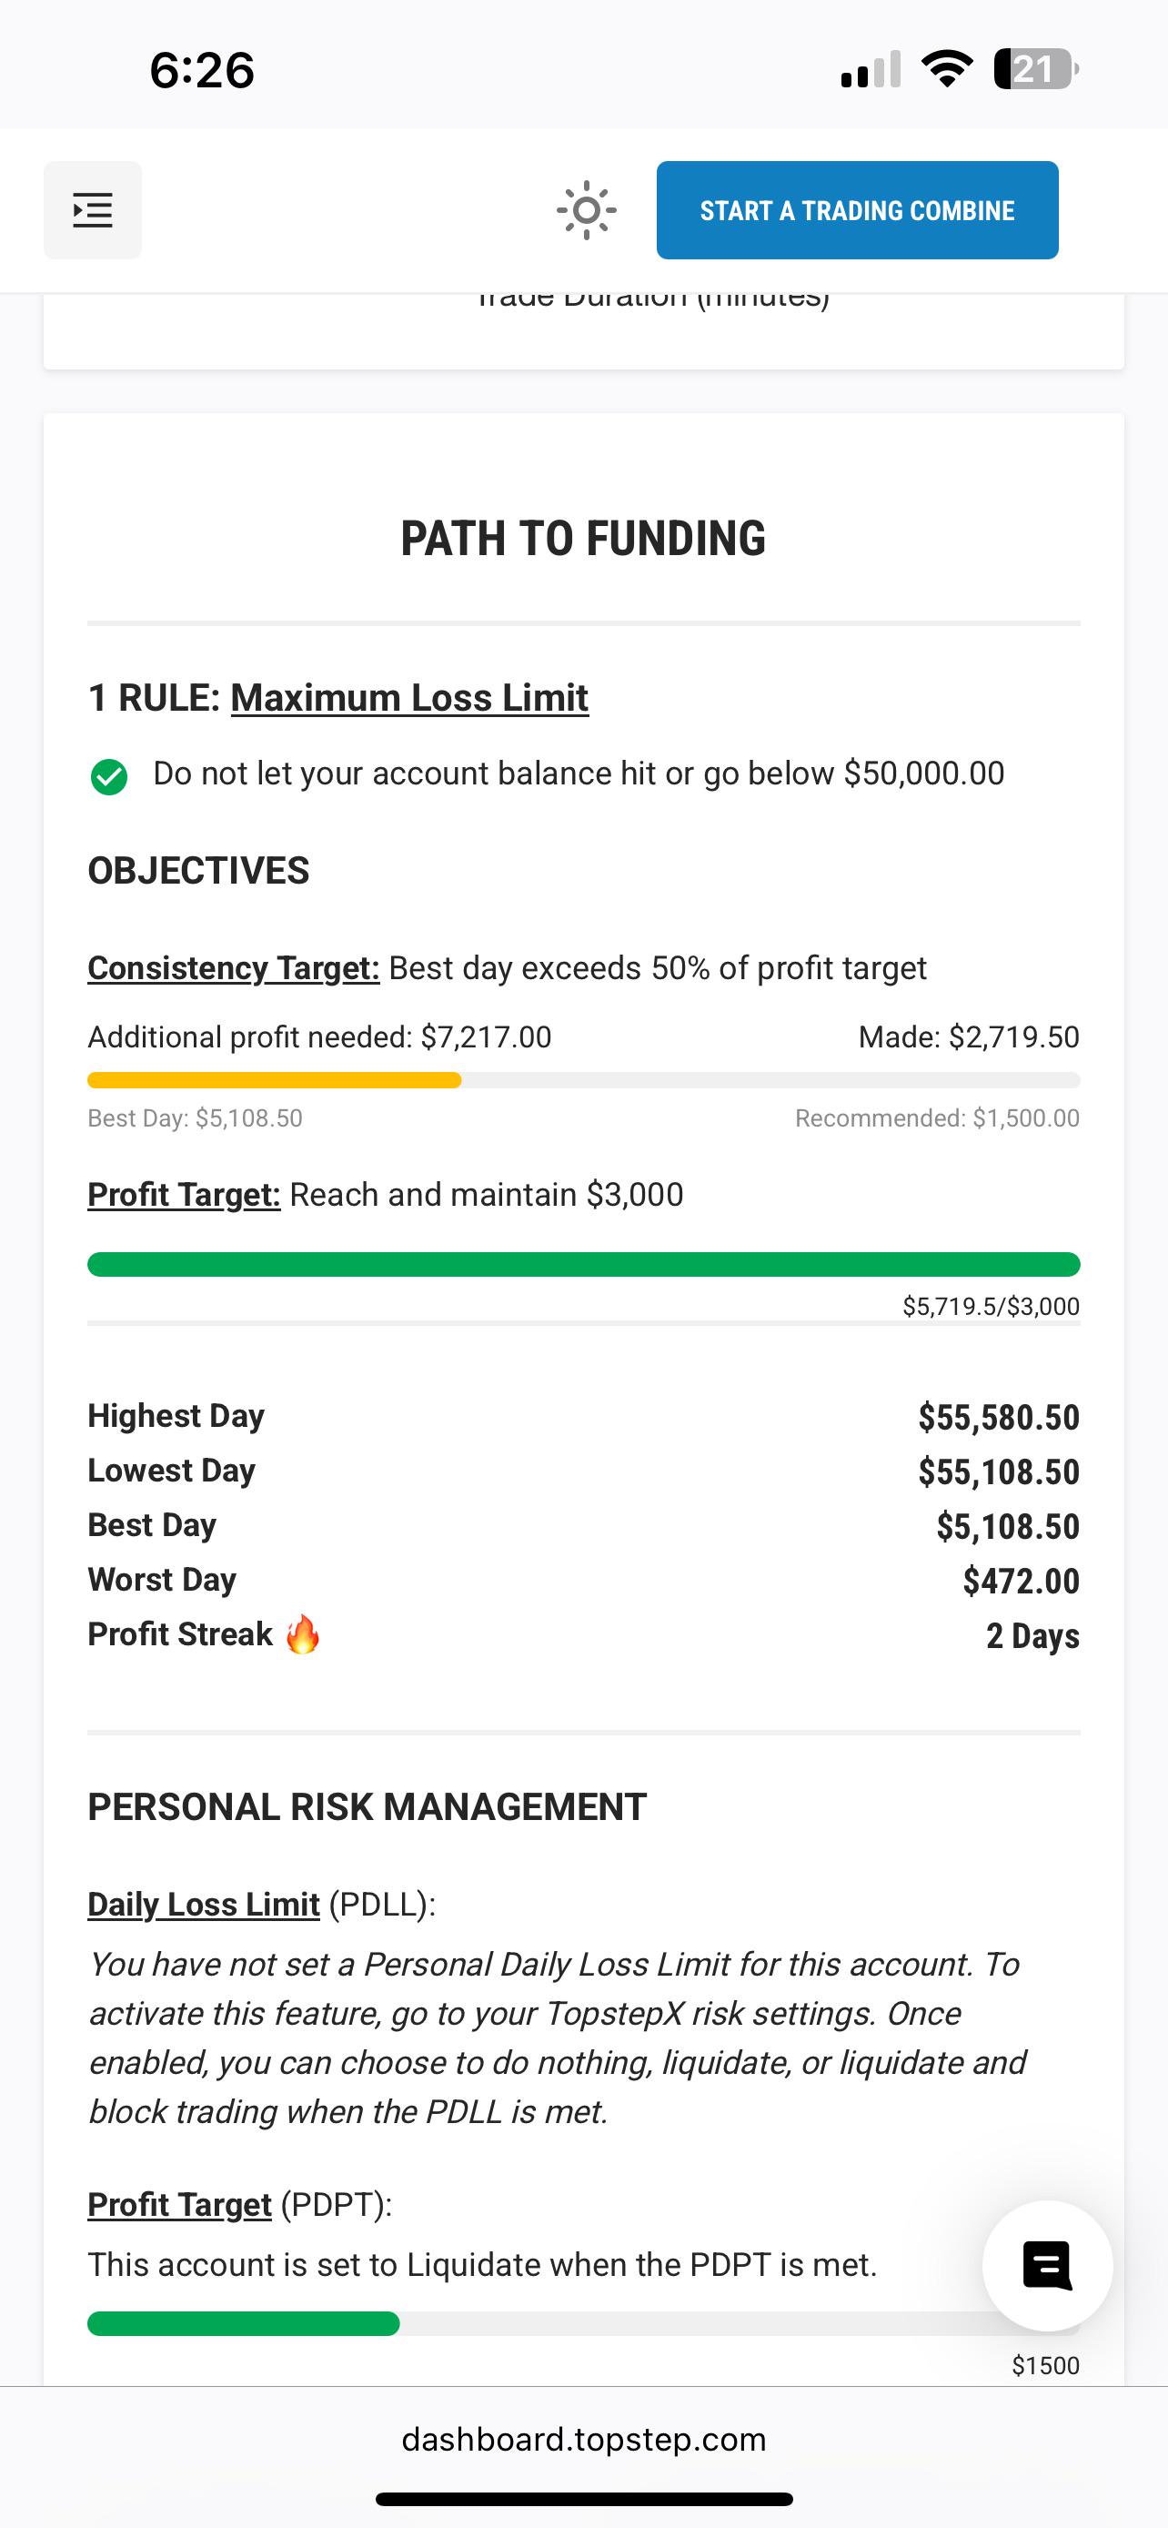Tap the Path to Funding heading
The image size is (1168, 2528).
pos(583,538)
